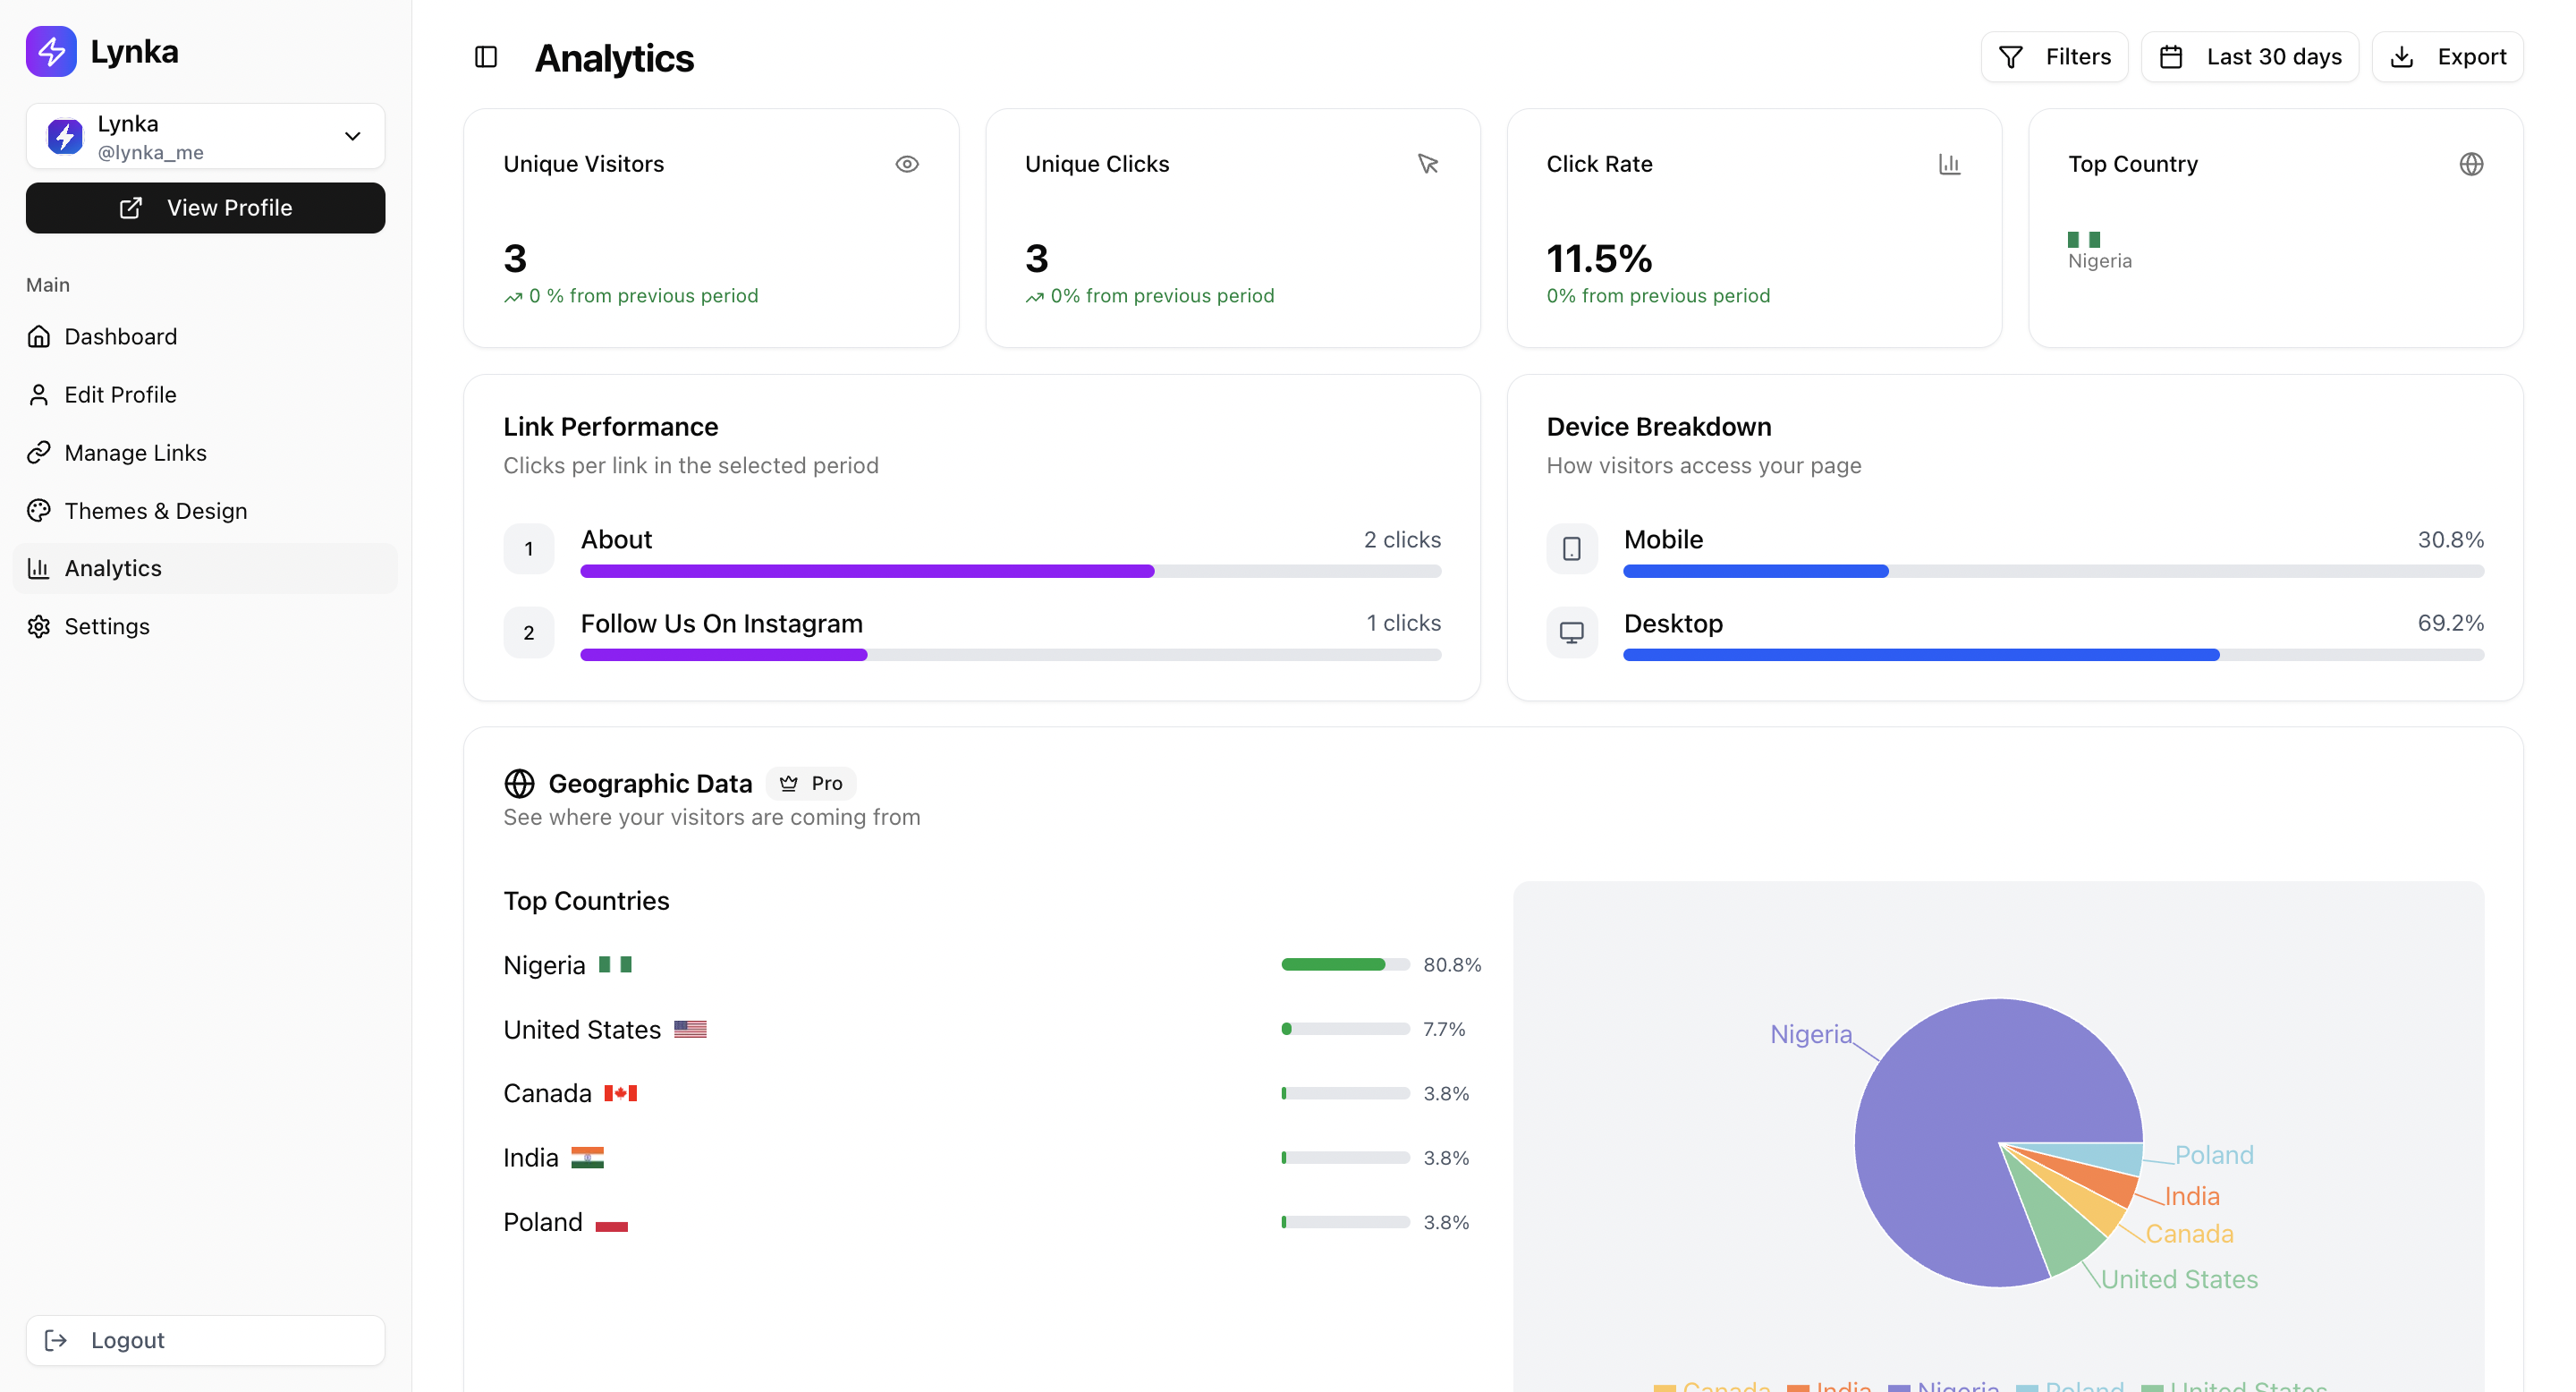Click the Logout button
Viewport: 2576px width, 1392px height.
pos(205,1341)
